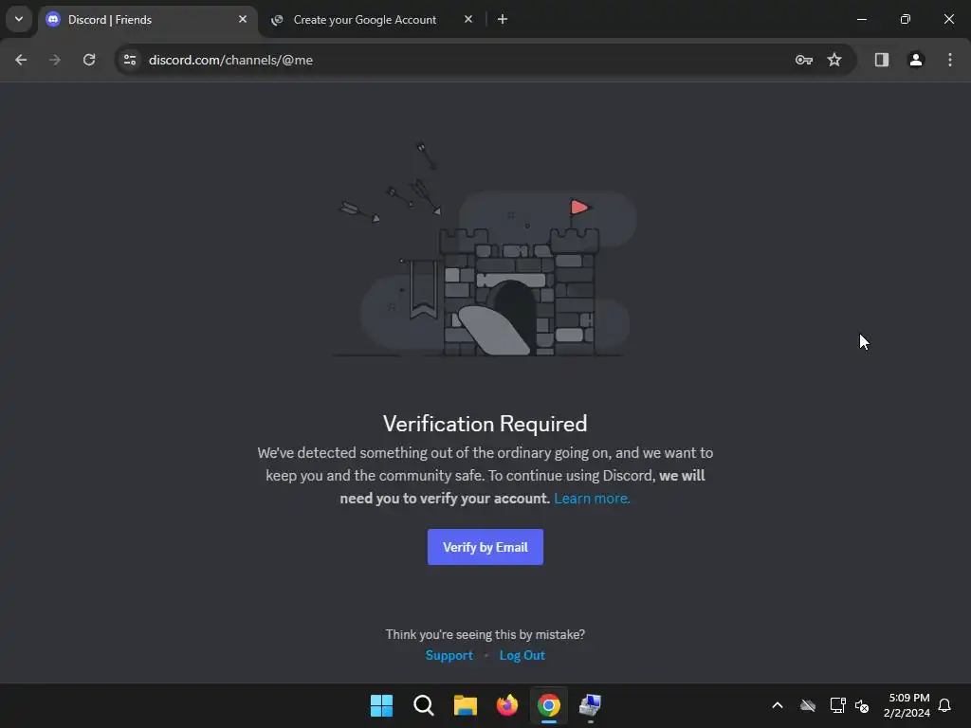Launch File Explorer from taskbar
971x728 pixels.
465,705
